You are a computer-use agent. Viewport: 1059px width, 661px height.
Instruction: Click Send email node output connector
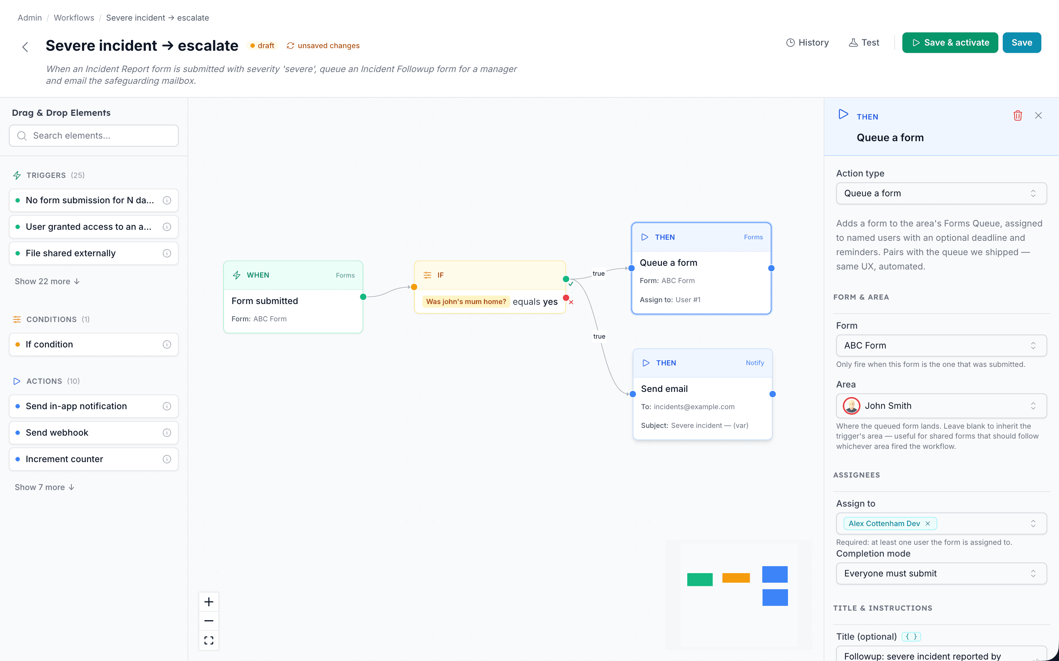click(773, 394)
